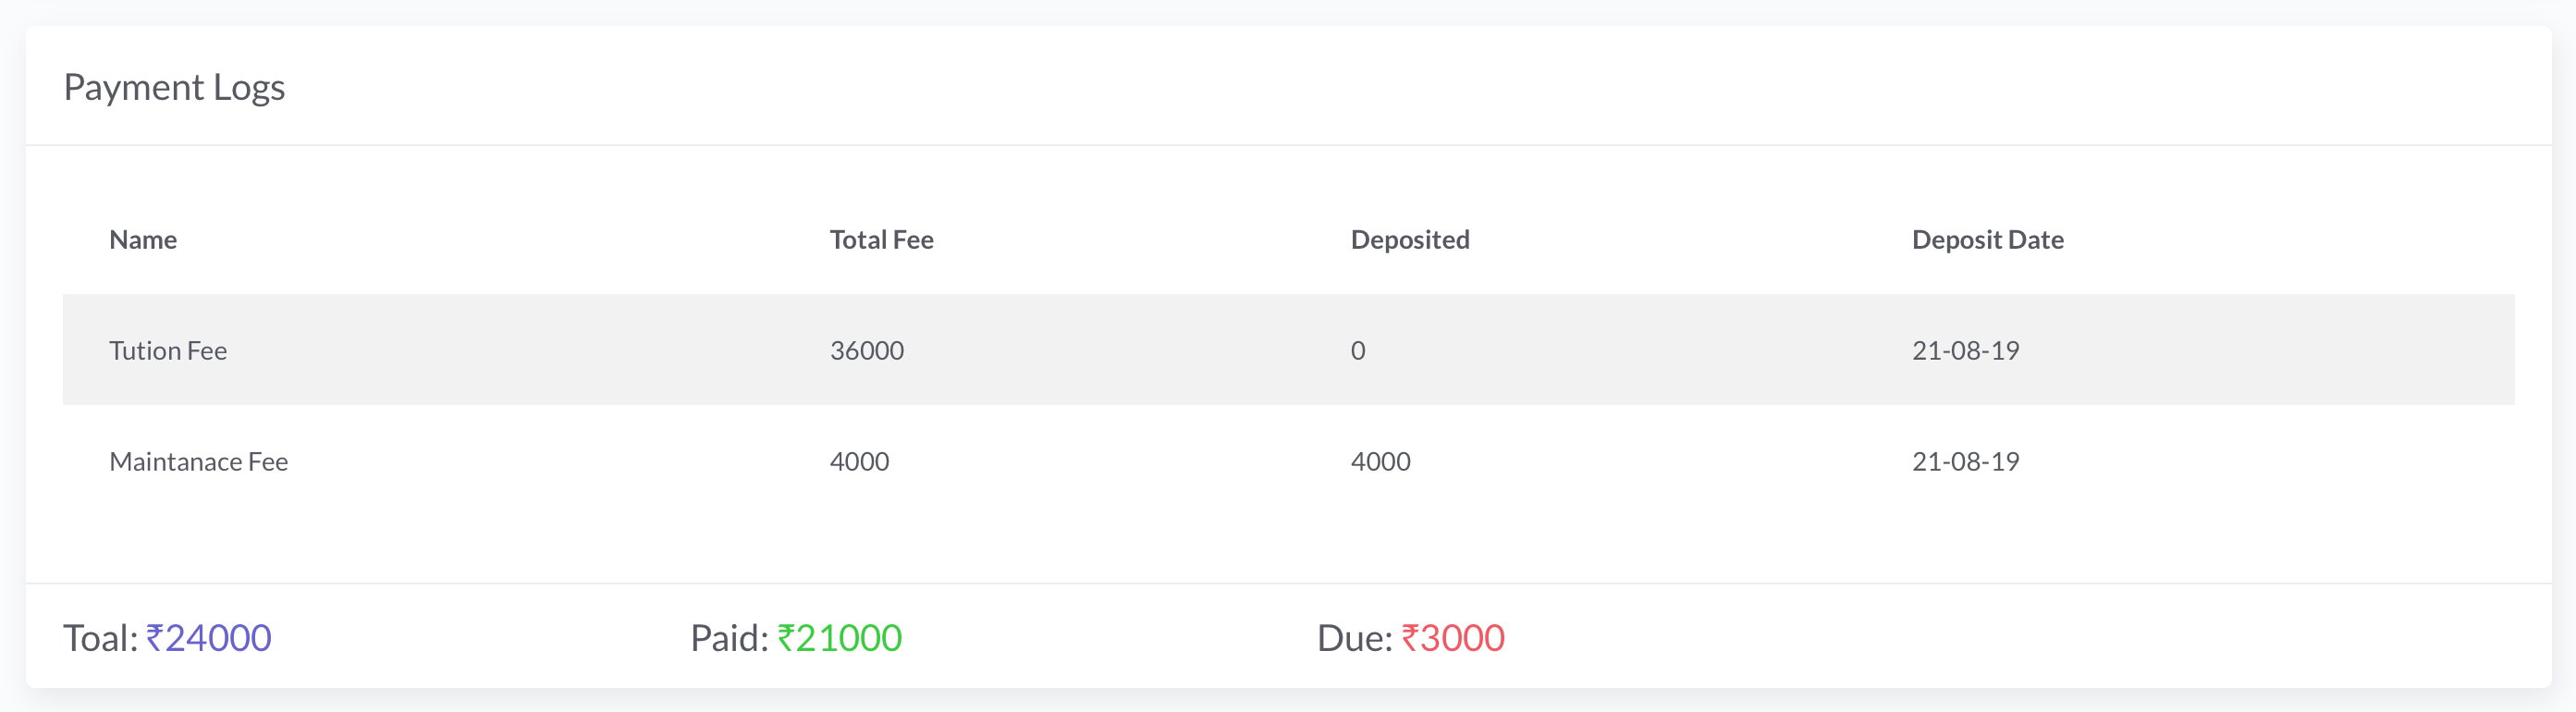
Task: Click the Deposit Date column header
Action: pyautogui.click(x=1987, y=240)
